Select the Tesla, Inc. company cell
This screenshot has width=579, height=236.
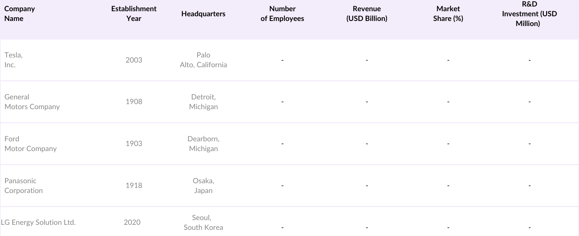pos(13,60)
